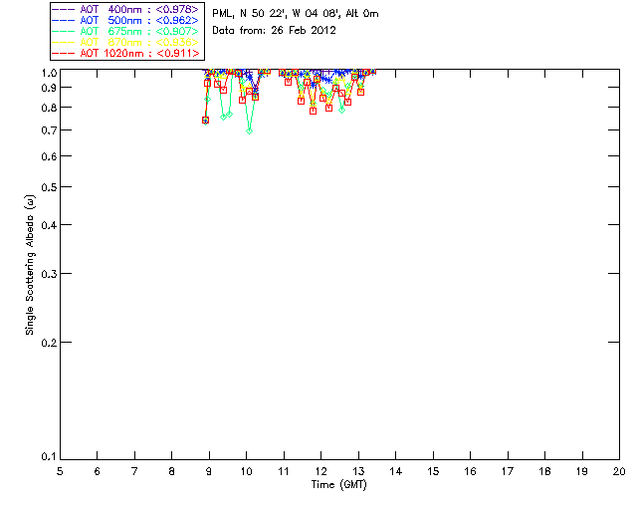Select the AOT 1020nm legend entry

(125, 53)
